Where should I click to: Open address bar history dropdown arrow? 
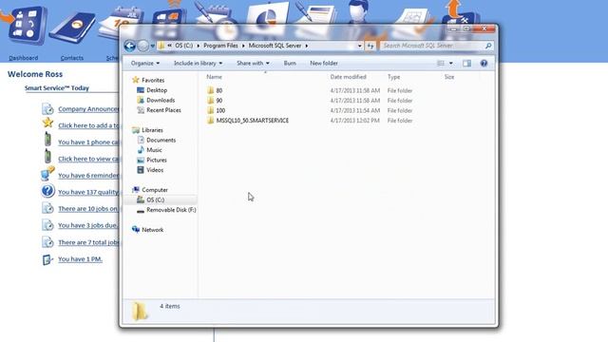click(x=359, y=46)
